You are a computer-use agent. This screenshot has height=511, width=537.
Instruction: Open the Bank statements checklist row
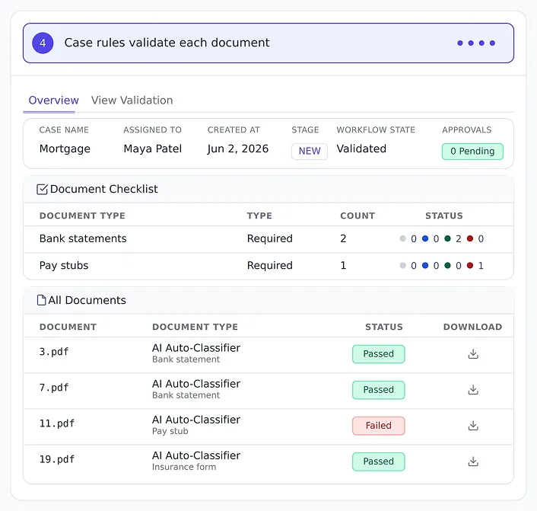coord(268,239)
